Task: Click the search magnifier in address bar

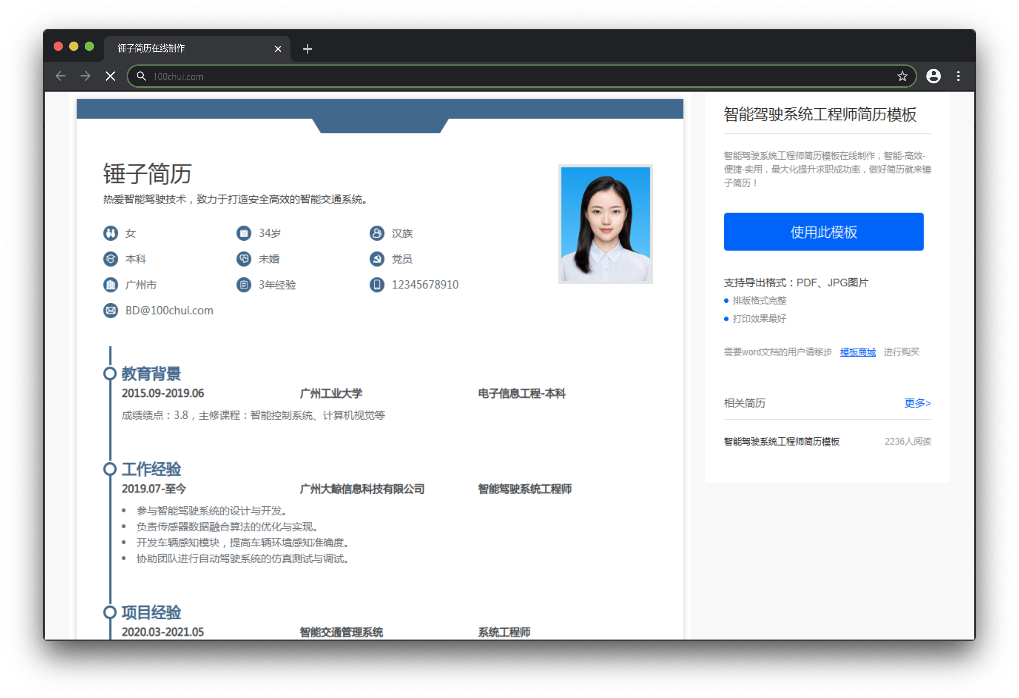Action: coord(141,76)
